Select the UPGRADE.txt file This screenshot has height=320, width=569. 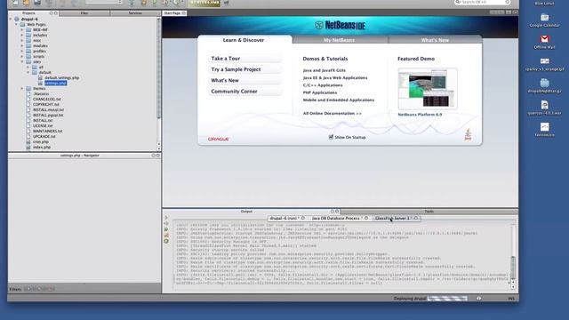pos(44,136)
